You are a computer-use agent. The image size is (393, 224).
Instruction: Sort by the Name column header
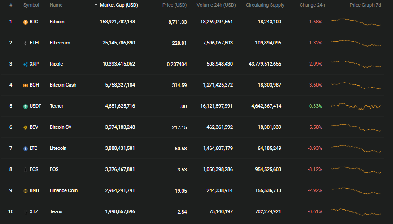[x=56, y=5]
